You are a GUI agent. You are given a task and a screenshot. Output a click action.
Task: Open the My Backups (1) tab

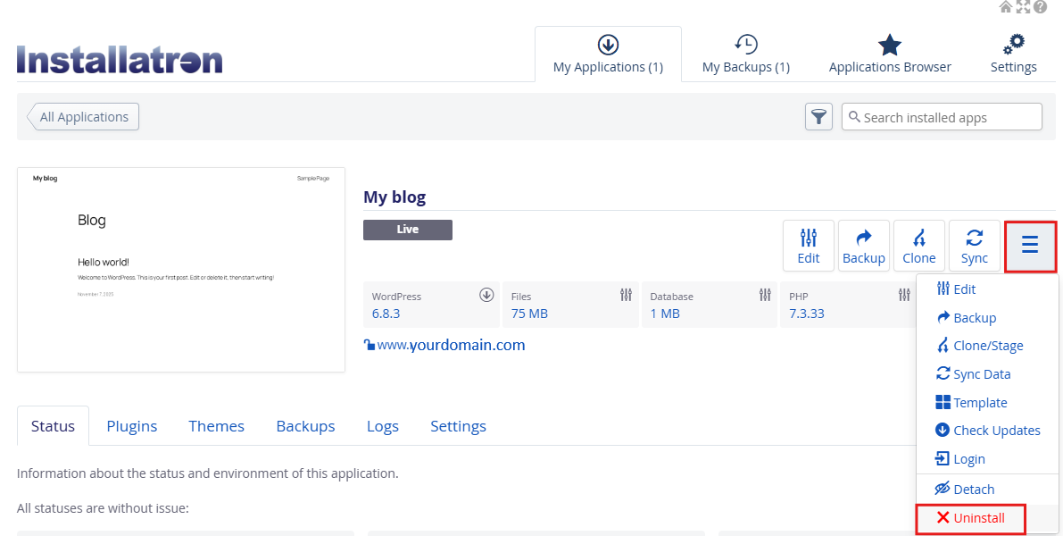point(745,55)
